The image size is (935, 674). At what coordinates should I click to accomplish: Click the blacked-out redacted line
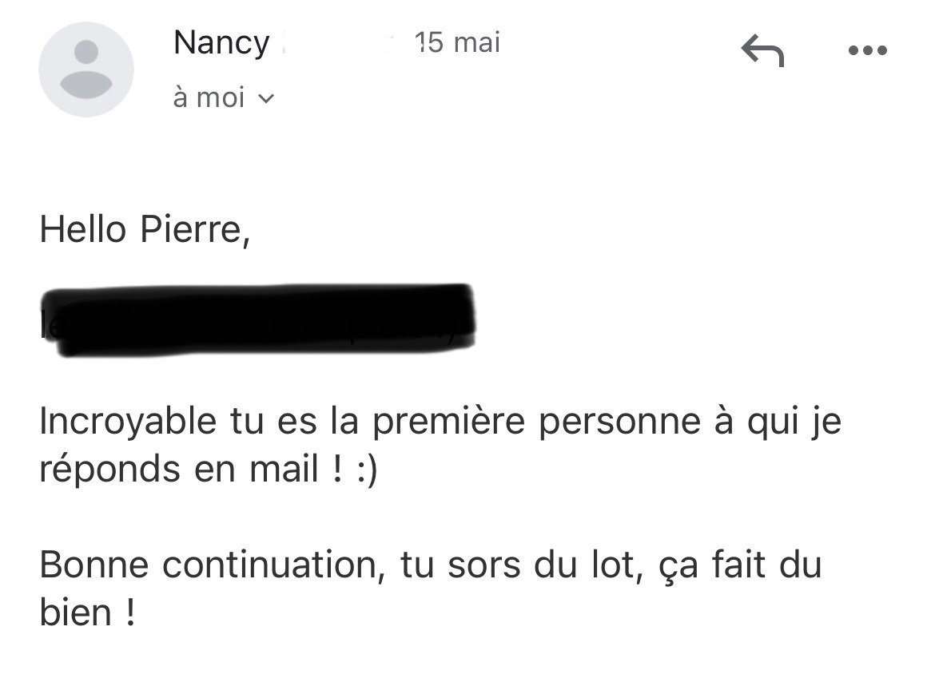click(x=258, y=319)
